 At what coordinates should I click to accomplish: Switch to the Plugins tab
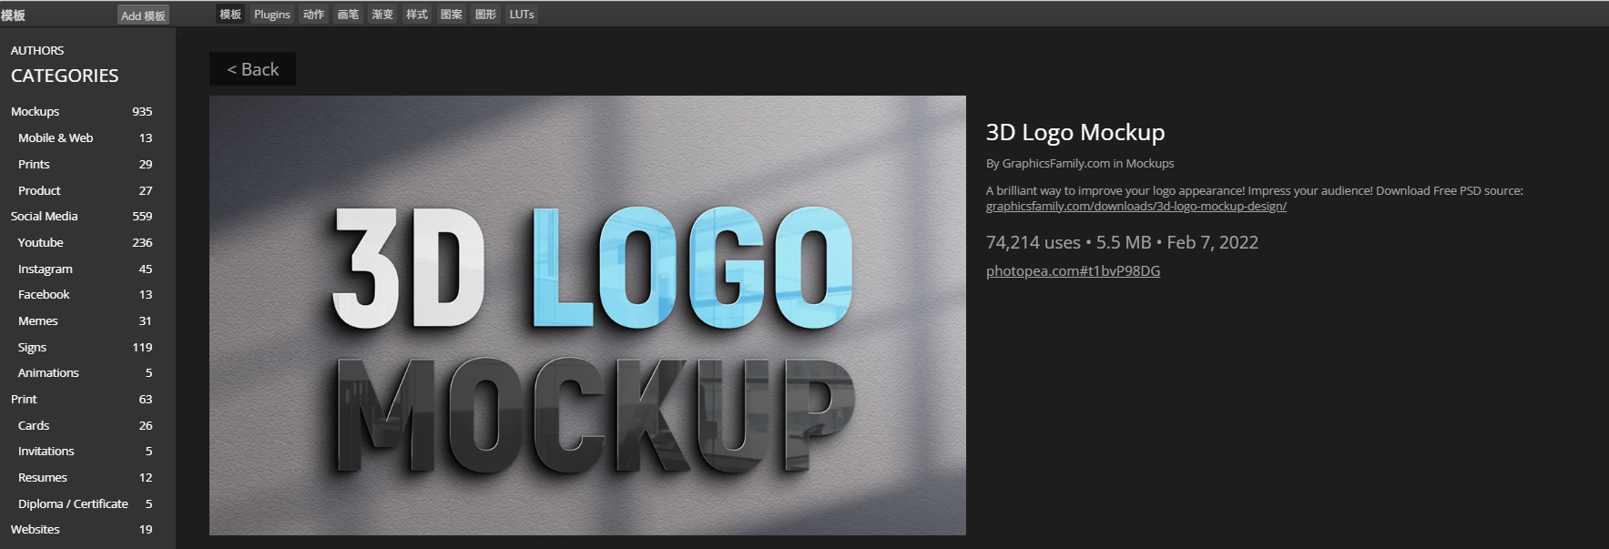(271, 15)
